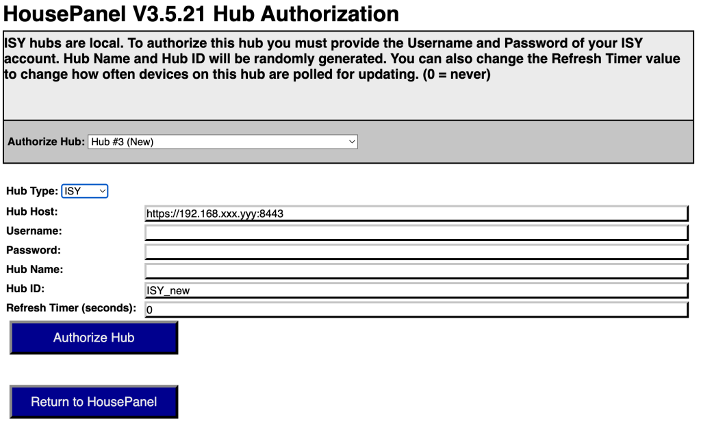Click the "Password:" label text
This screenshot has width=701, height=421.
coord(34,251)
